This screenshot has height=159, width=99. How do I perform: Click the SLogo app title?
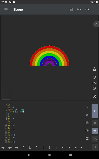click(18, 10)
